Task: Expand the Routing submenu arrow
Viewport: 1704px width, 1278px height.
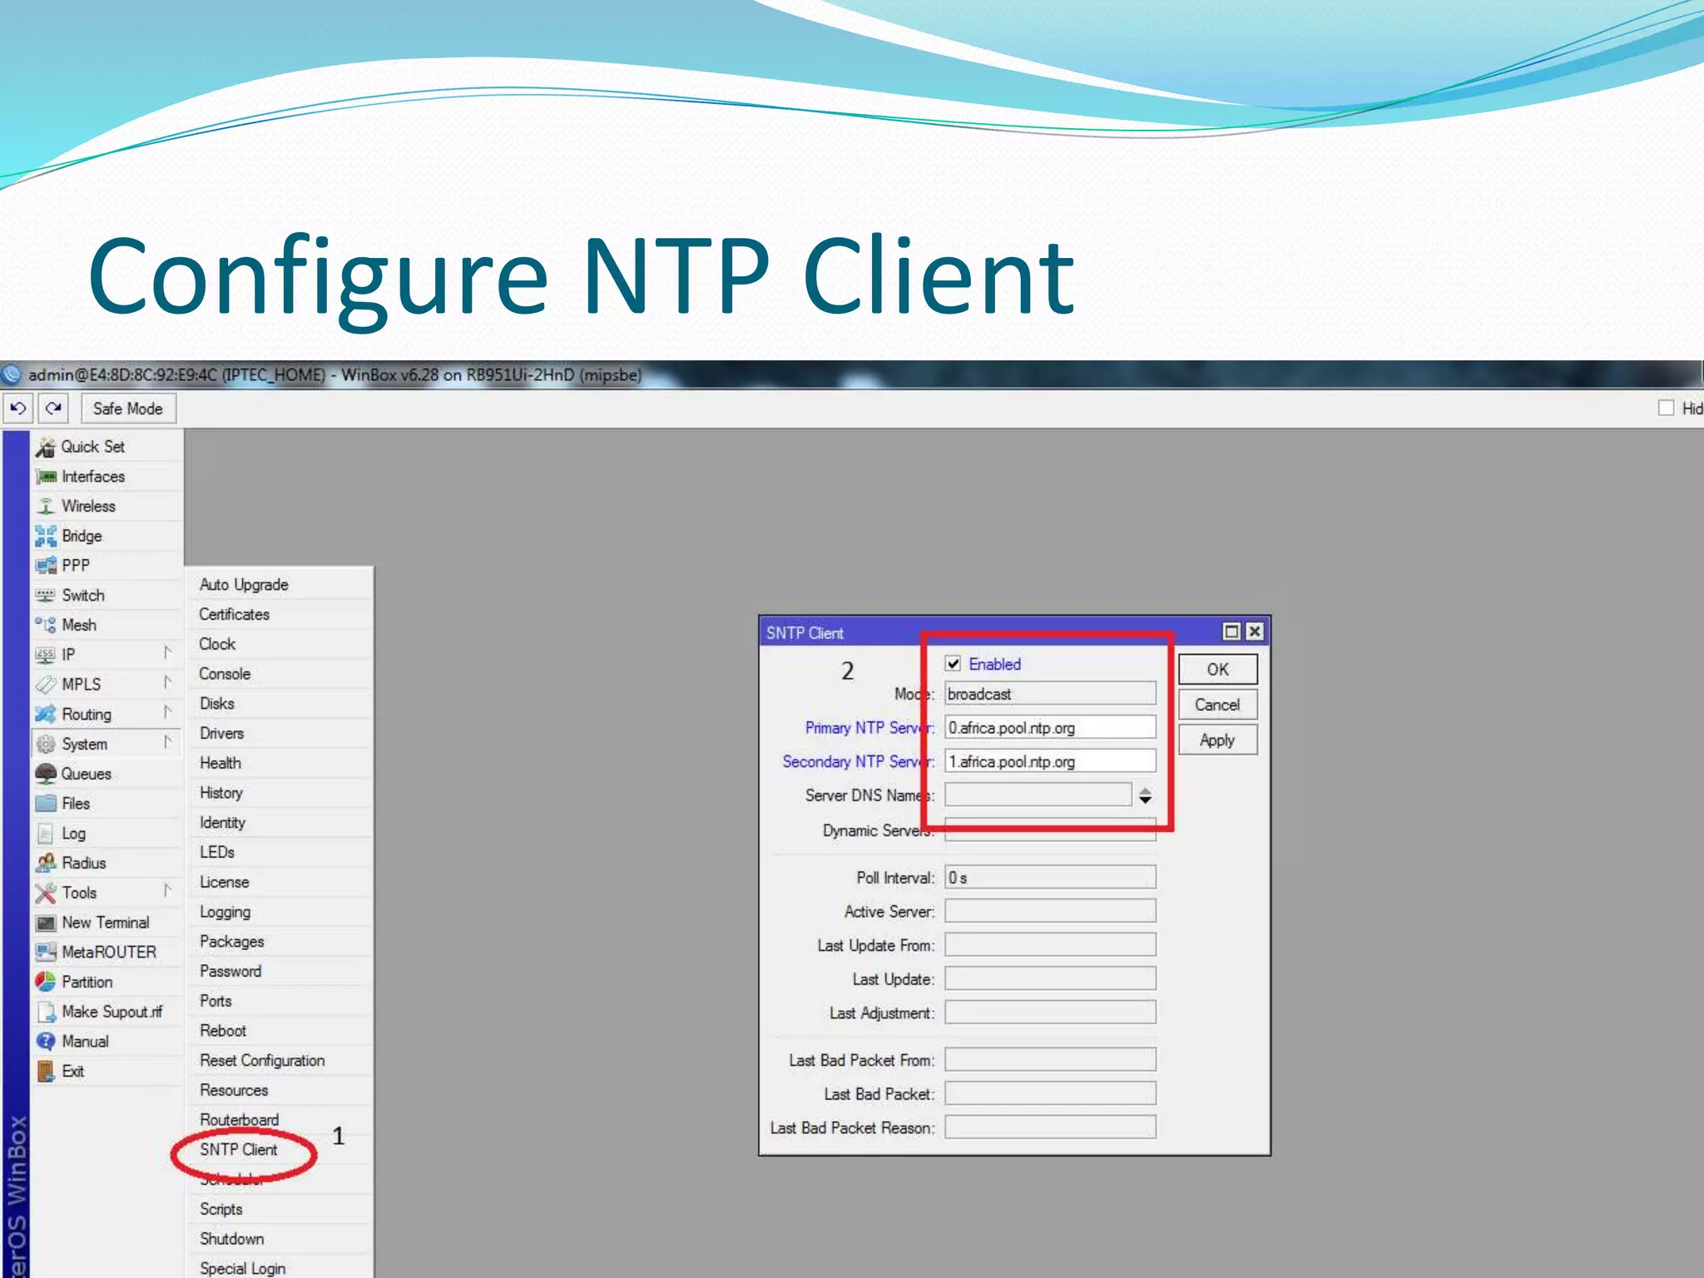Action: tap(167, 713)
